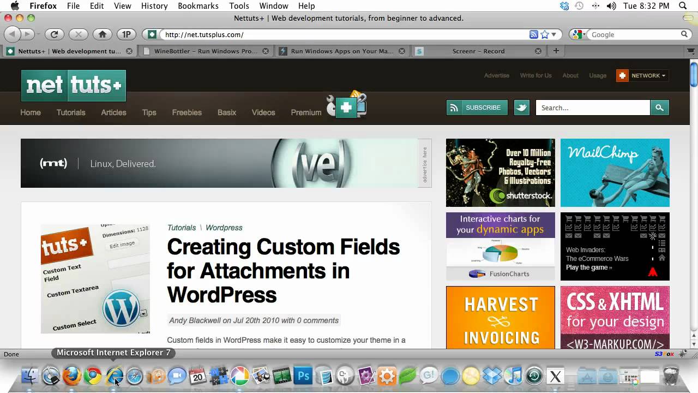
Task: Open the Google search engine selector
Action: pyautogui.click(x=580, y=34)
